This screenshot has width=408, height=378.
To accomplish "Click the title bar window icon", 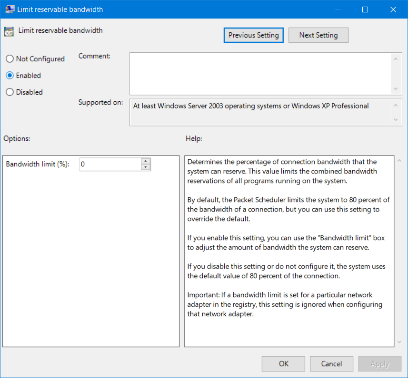I will (10, 10).
